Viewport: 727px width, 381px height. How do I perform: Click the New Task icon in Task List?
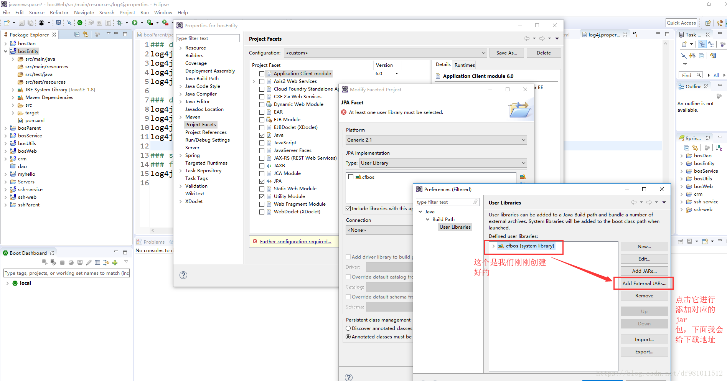pyautogui.click(x=684, y=45)
